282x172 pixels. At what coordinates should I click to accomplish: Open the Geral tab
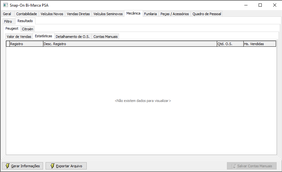coord(7,14)
